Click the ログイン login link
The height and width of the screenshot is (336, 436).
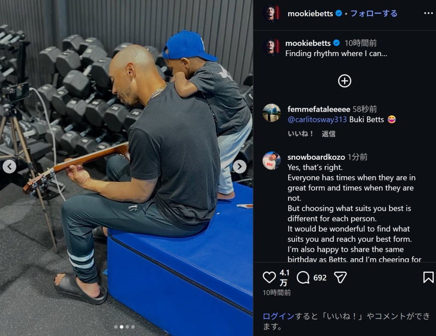(x=278, y=316)
